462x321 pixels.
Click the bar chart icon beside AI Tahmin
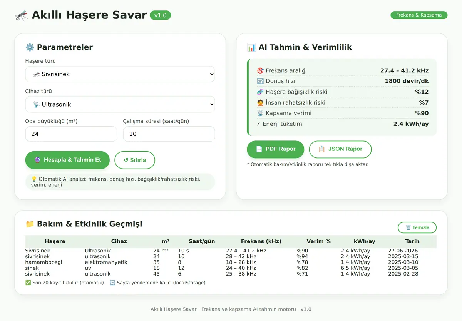click(251, 47)
